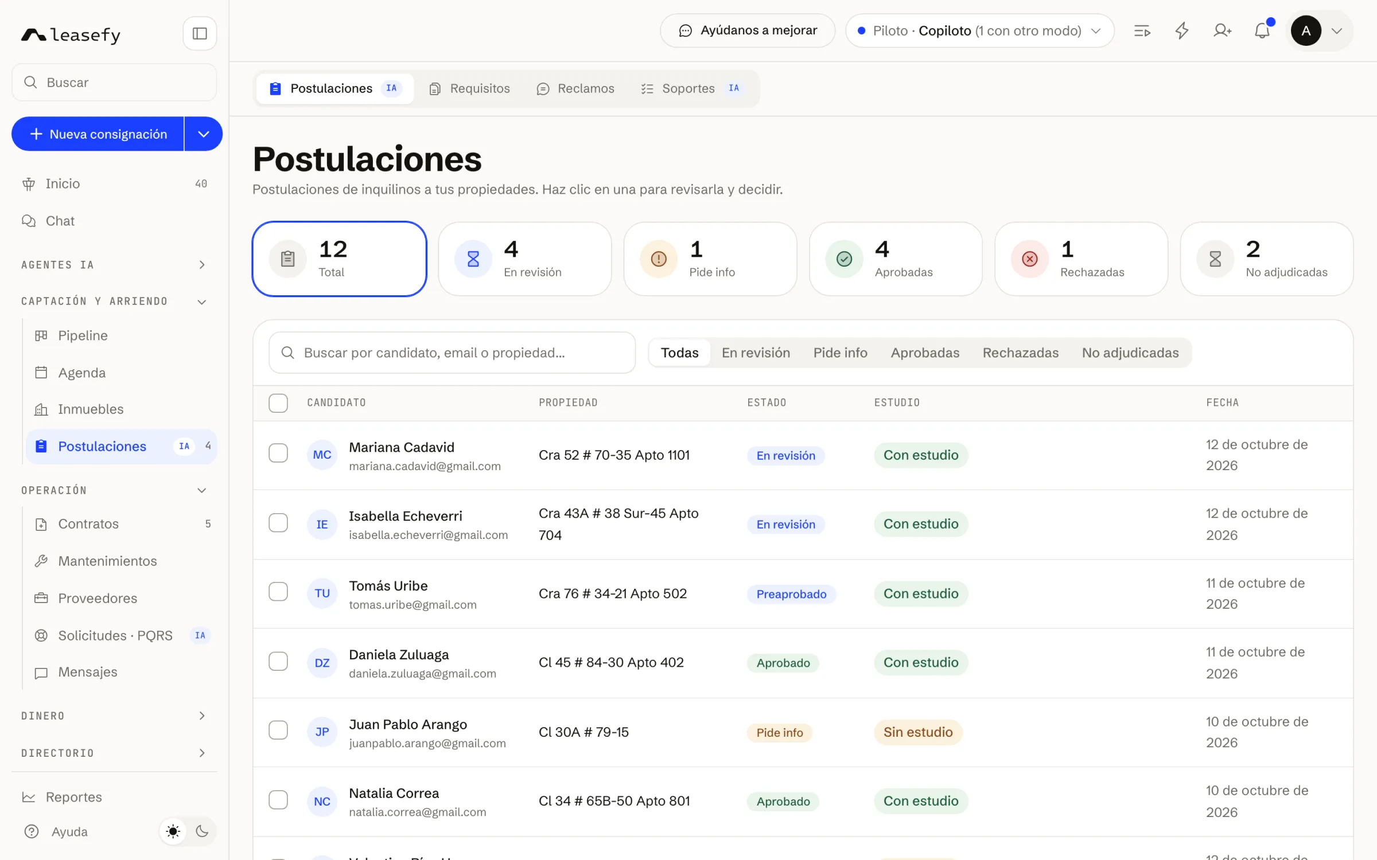Open the invite user icon

(x=1222, y=31)
